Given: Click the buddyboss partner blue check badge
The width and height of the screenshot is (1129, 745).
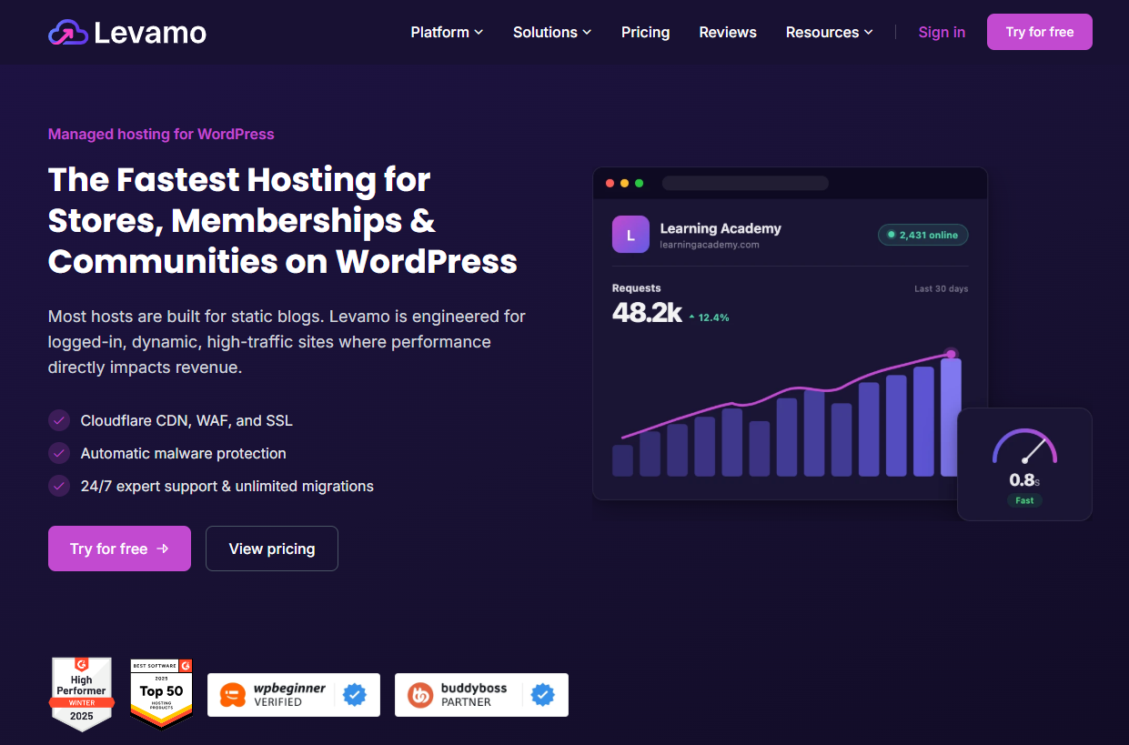Looking at the screenshot, I should 543,695.
